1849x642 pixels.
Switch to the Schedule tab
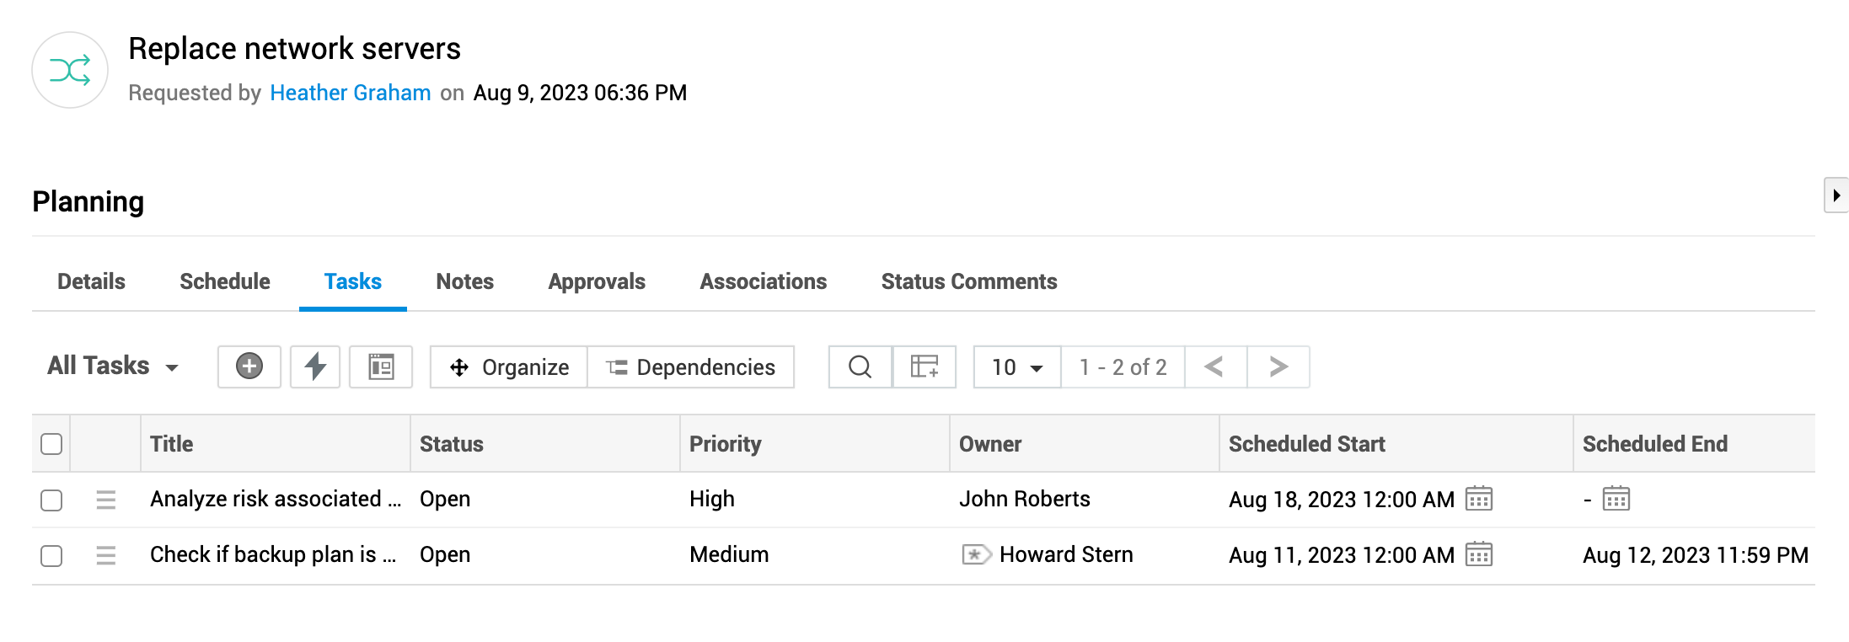[225, 281]
